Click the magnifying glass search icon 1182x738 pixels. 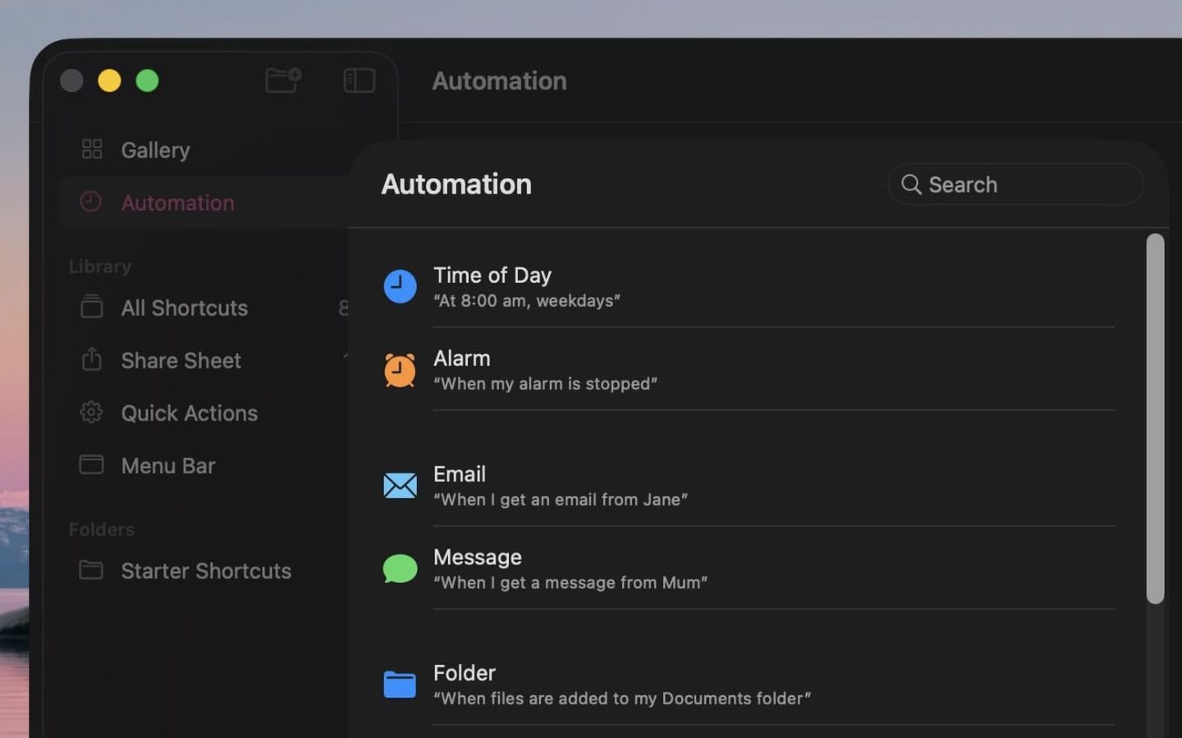(x=910, y=184)
